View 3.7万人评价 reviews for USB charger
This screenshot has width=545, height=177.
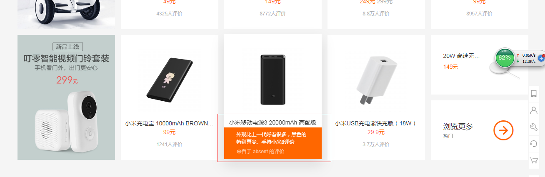(376, 145)
